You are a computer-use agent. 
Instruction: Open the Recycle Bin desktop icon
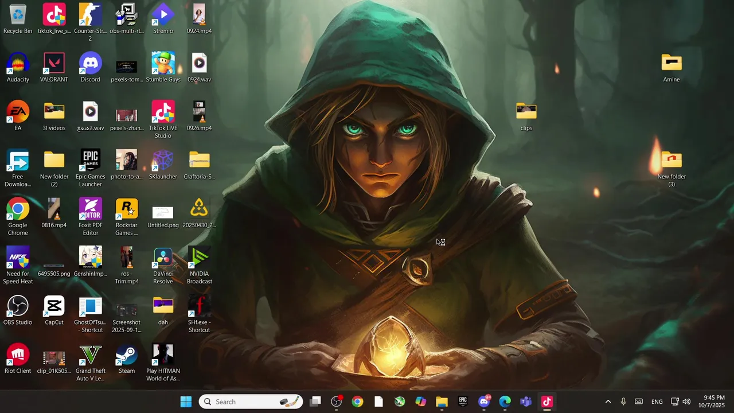(x=18, y=19)
